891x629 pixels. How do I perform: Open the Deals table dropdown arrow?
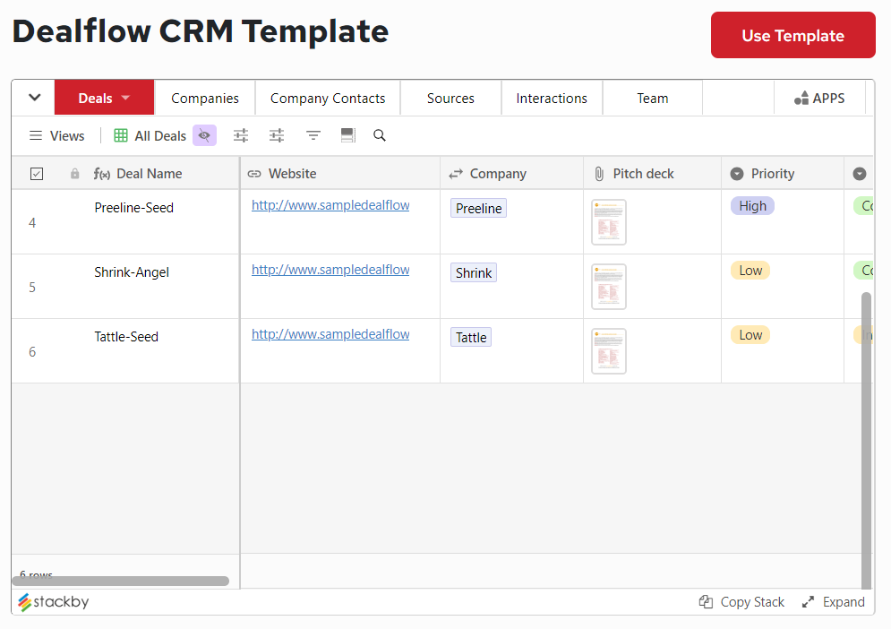[x=125, y=97]
